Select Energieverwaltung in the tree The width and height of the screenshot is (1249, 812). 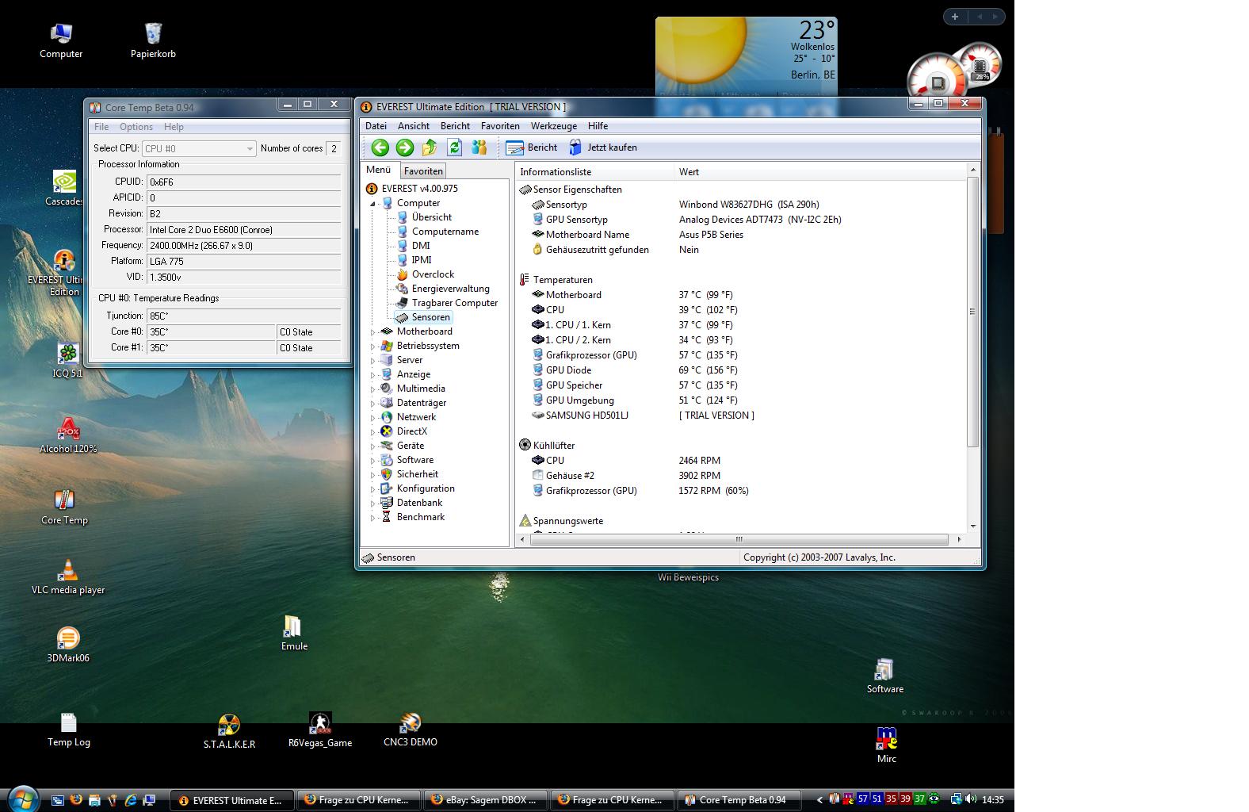coord(450,289)
